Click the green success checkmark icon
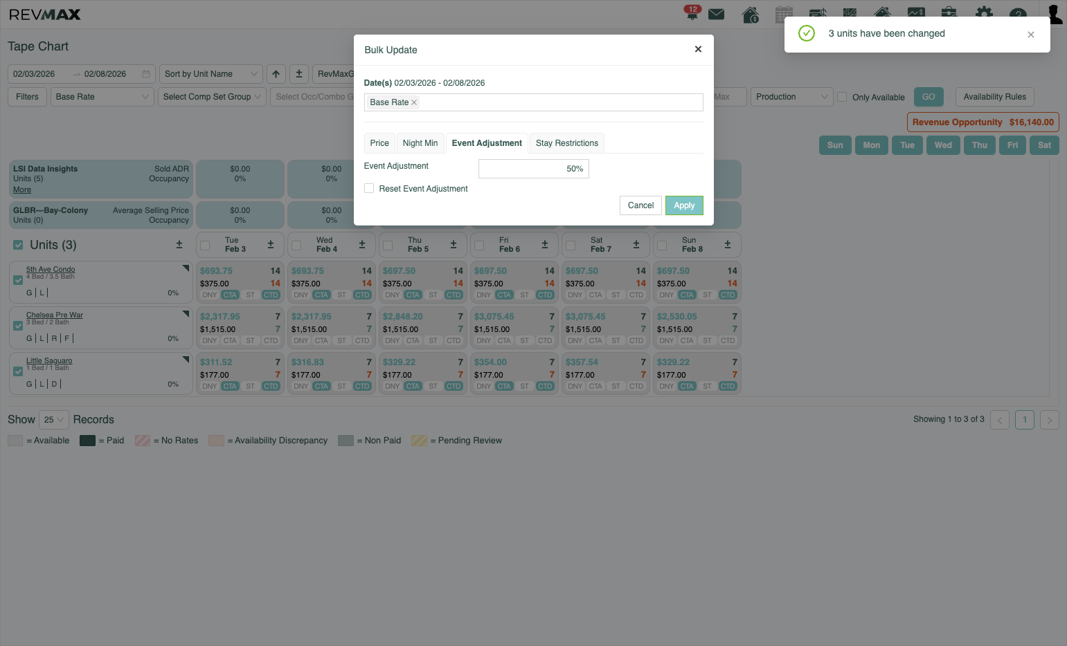The height and width of the screenshot is (646, 1067). click(807, 33)
